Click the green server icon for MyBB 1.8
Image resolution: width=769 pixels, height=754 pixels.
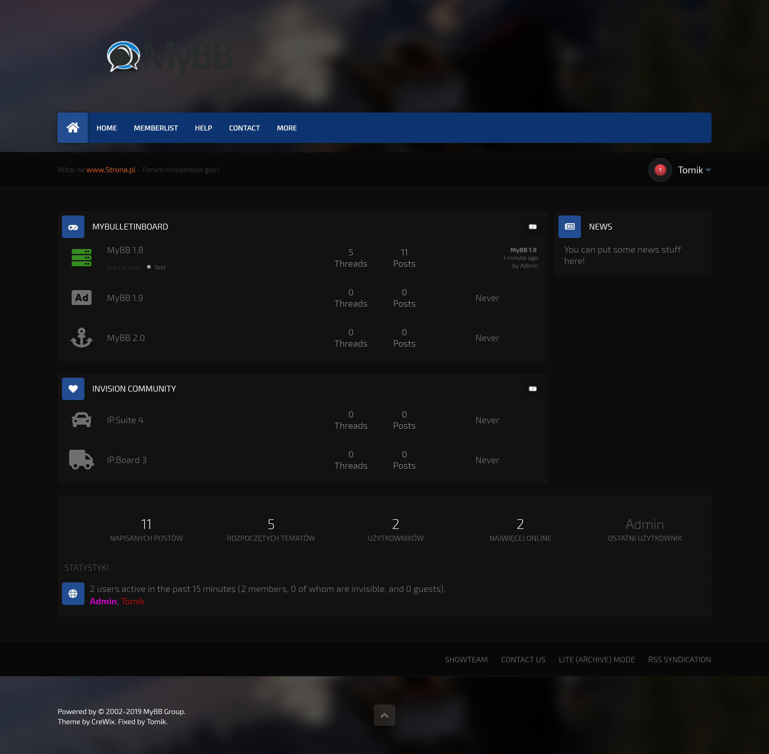click(x=82, y=257)
